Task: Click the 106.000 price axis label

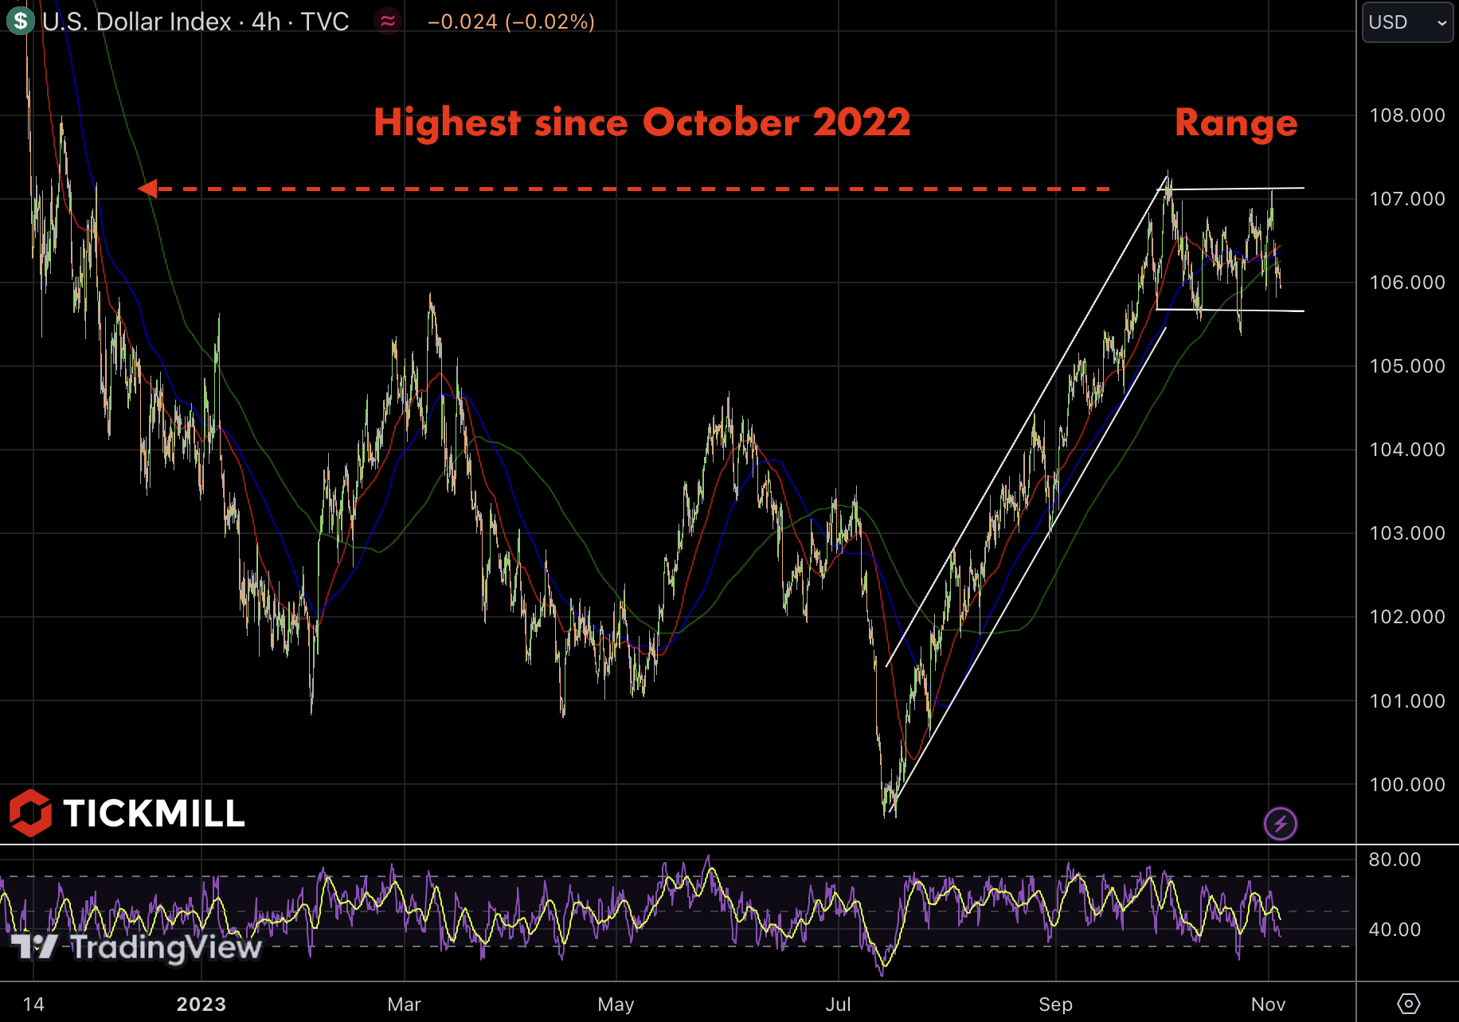Action: pyautogui.click(x=1407, y=283)
